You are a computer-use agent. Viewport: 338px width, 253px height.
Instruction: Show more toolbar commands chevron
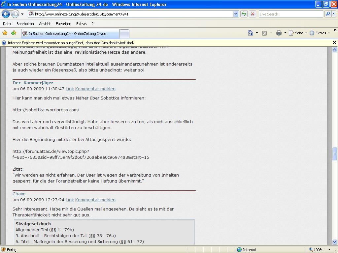pos(335,30)
